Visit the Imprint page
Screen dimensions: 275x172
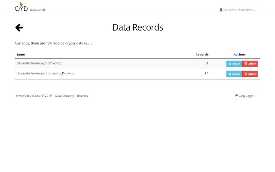(82, 96)
